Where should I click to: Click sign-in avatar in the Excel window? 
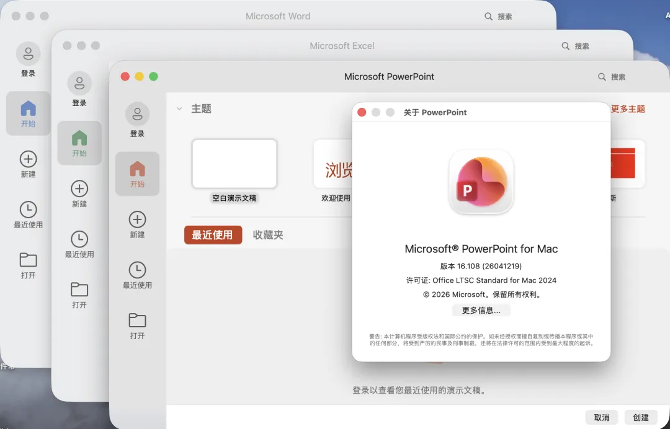click(x=79, y=83)
